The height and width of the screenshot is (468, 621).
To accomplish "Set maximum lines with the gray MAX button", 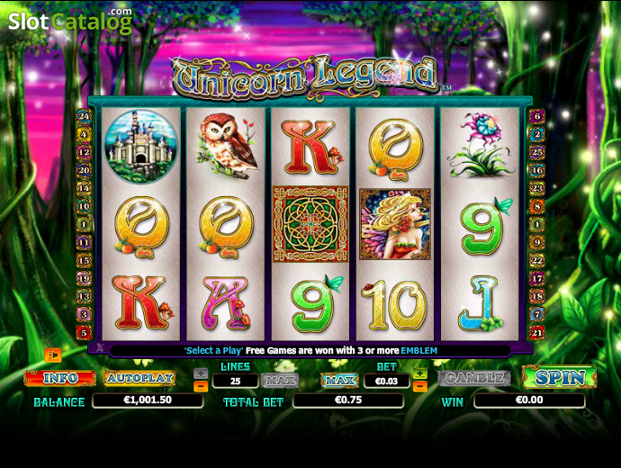I will tap(281, 381).
